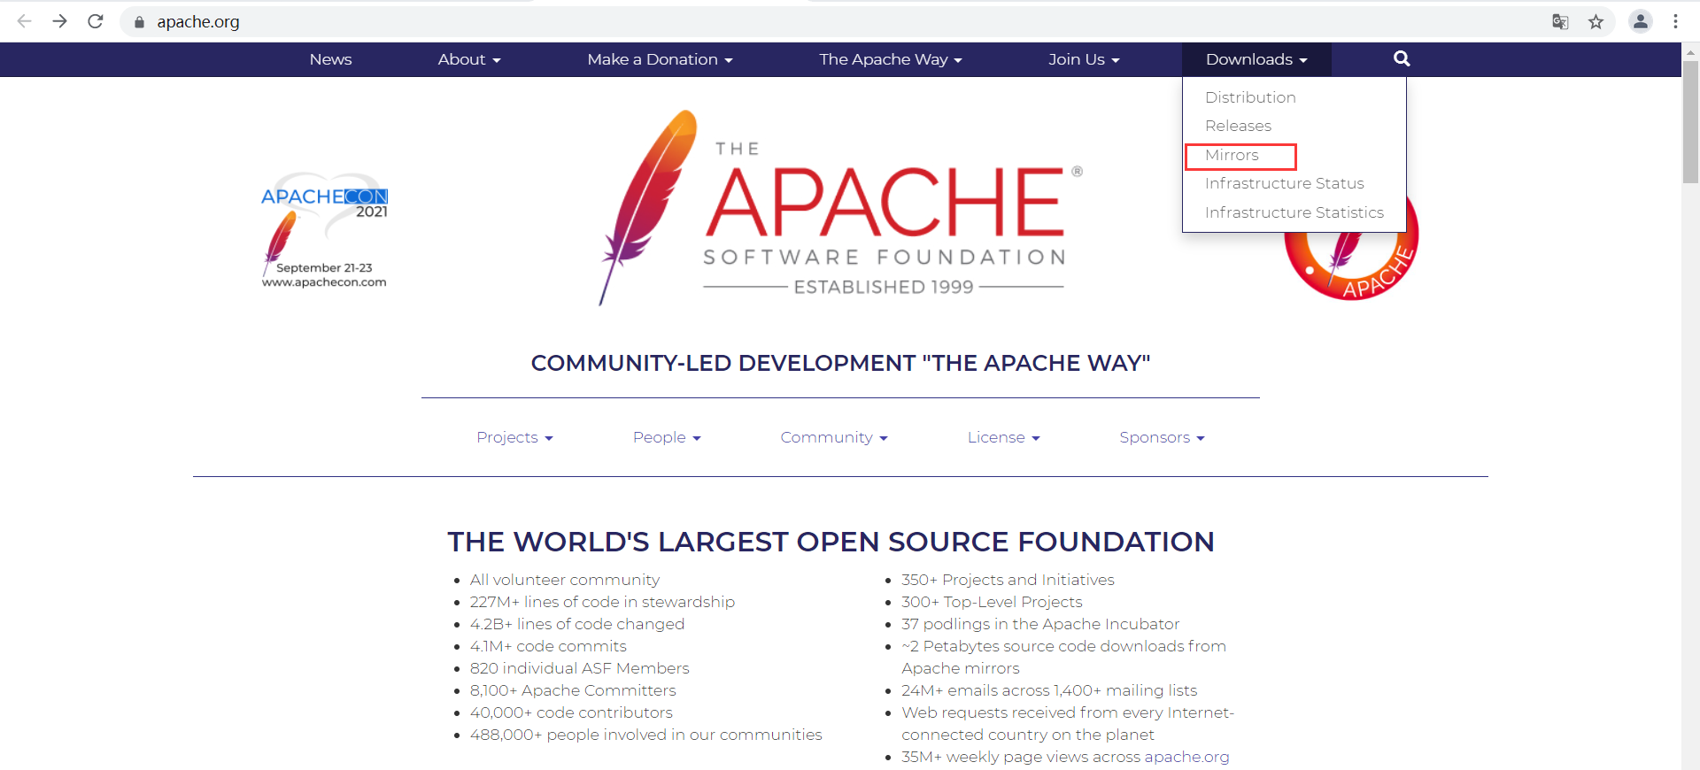
Task: Expand the License dropdown
Action: pos(1003,437)
